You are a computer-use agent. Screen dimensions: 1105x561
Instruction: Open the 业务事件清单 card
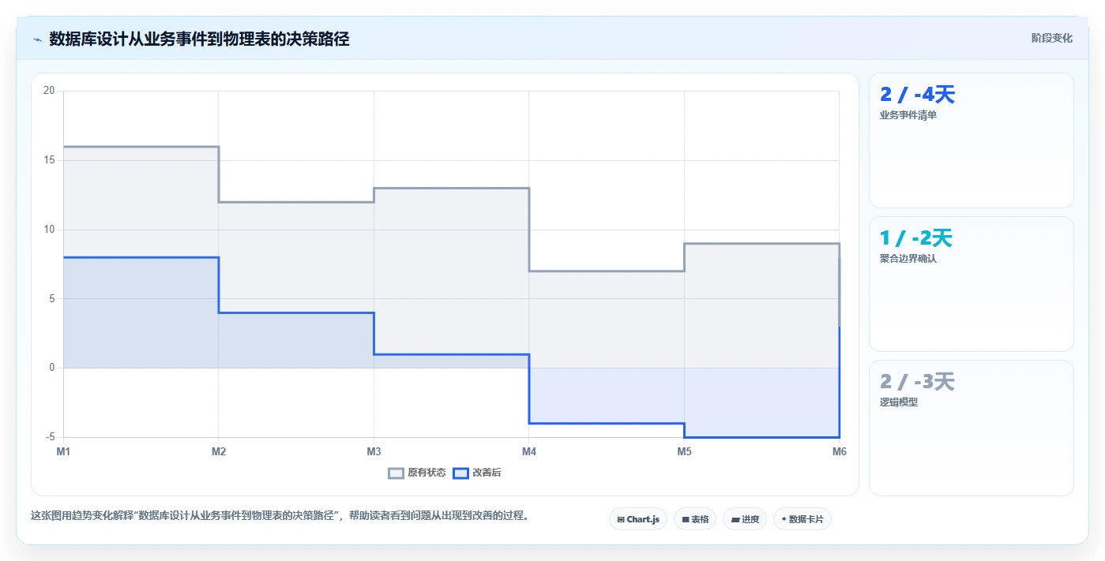tap(972, 140)
